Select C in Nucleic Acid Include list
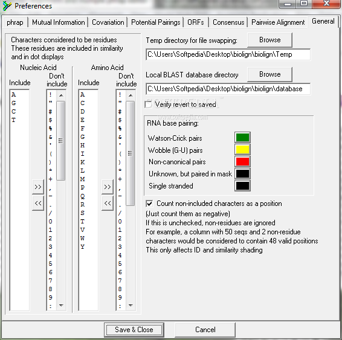 (x=14, y=111)
